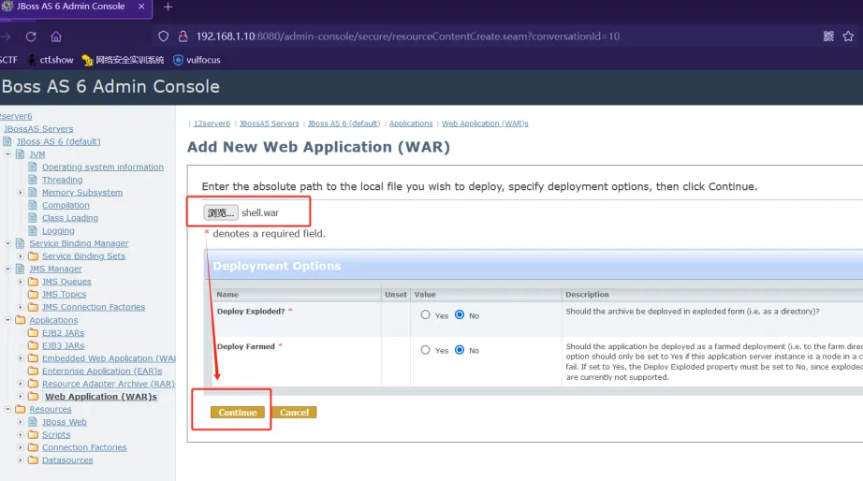Select No for Deploy Farmed

[x=460, y=350]
